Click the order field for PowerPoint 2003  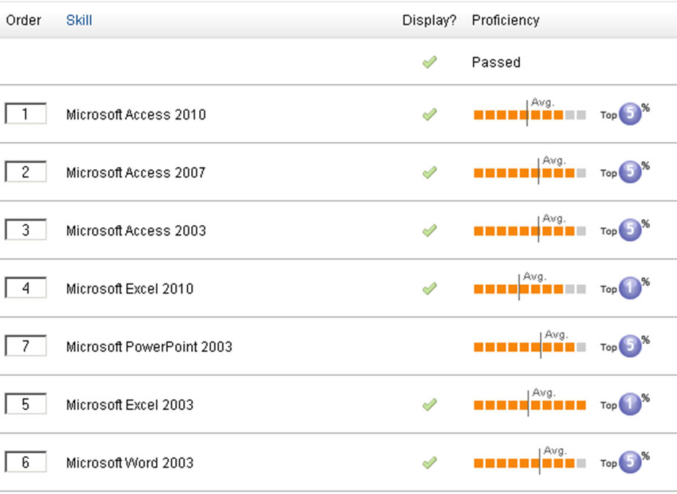26,345
